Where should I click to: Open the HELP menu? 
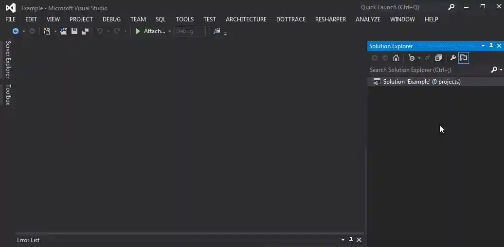(x=431, y=19)
